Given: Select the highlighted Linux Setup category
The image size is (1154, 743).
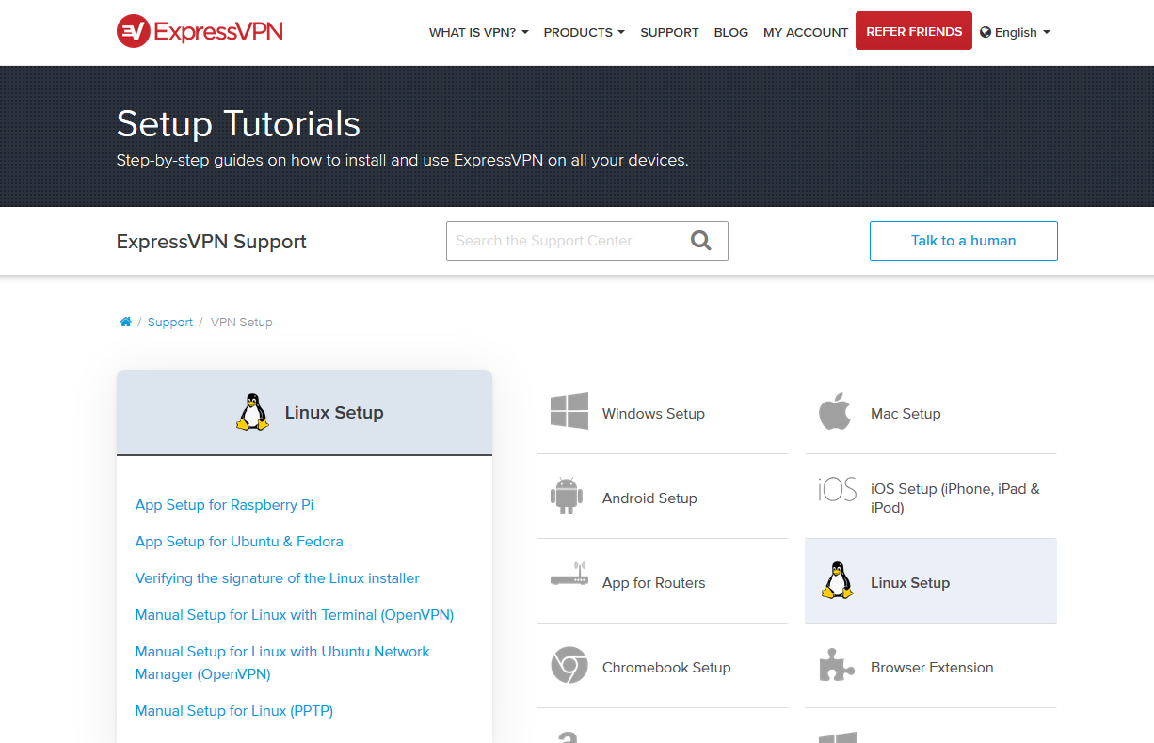Looking at the screenshot, I should 931,581.
